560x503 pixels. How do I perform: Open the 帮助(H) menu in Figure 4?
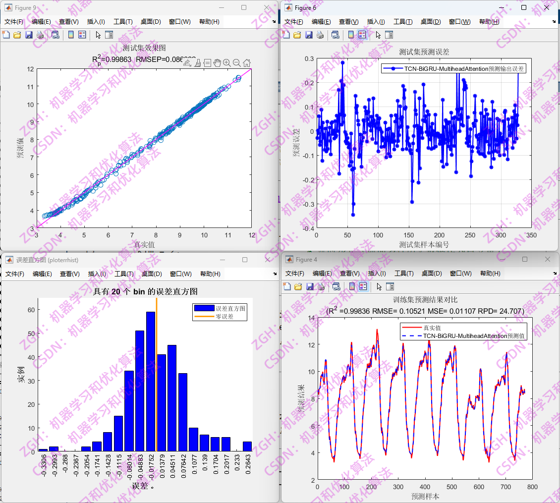coord(490,274)
